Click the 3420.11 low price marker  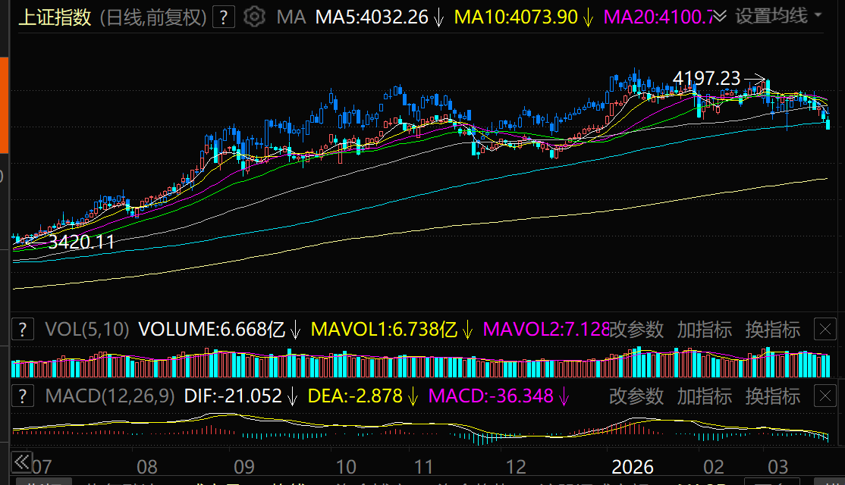point(81,242)
